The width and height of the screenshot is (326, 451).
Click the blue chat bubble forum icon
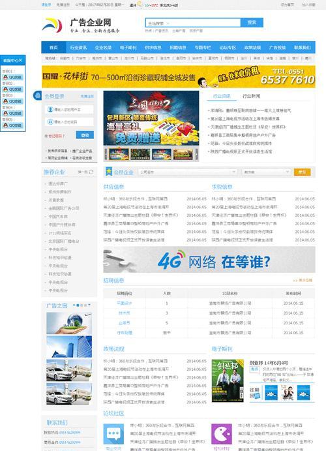113,434
